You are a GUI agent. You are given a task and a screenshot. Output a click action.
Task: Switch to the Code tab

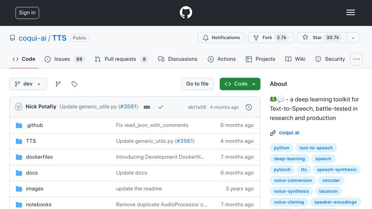(24, 59)
